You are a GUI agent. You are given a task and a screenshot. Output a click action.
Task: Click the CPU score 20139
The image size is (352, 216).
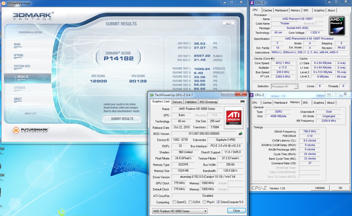[138, 81]
